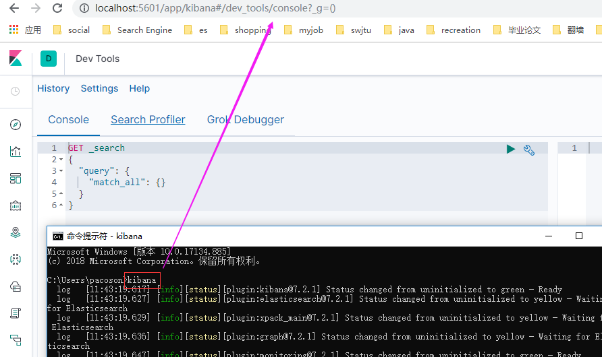Go back with browser back arrow

pyautogui.click(x=14, y=8)
